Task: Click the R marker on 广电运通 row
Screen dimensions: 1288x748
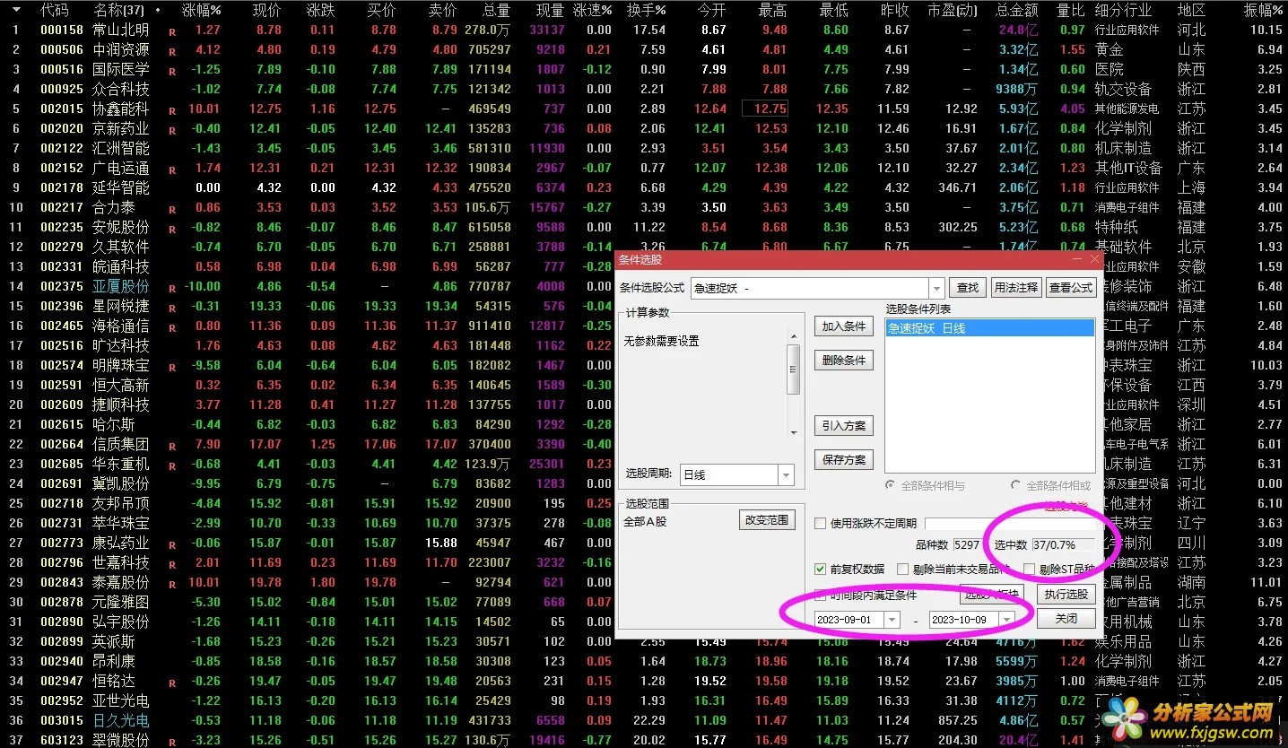Action: coord(172,170)
